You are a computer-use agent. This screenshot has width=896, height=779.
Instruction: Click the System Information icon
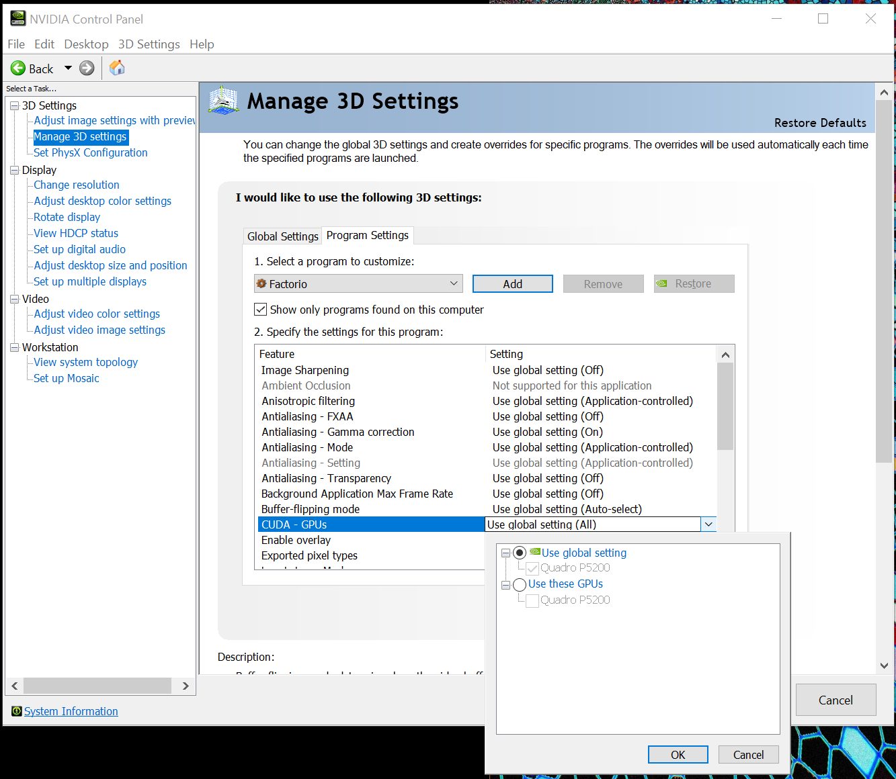17,711
